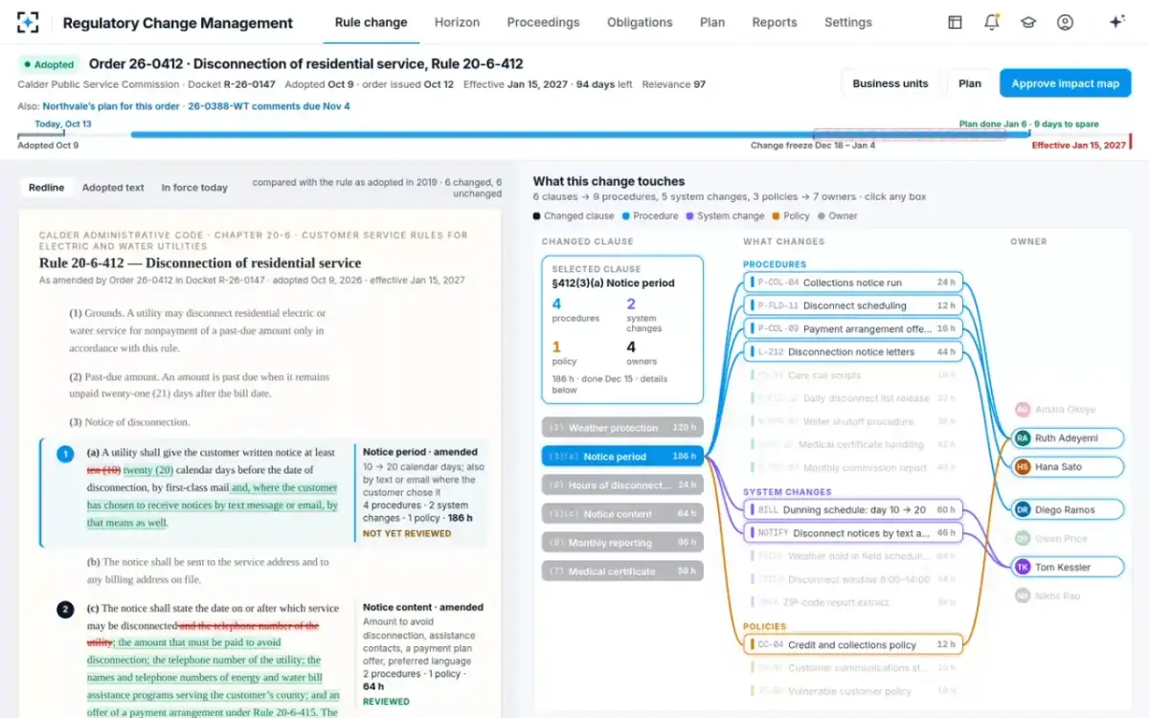
Task: Click the Selected Clause §412(3)(a) summary card
Action: [x=622, y=329]
